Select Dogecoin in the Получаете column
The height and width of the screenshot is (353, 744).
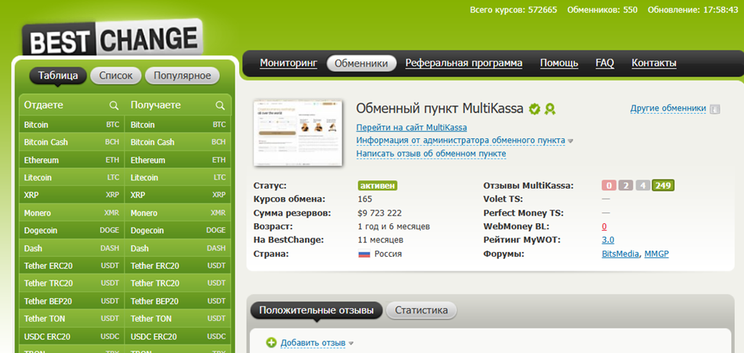[x=178, y=231]
